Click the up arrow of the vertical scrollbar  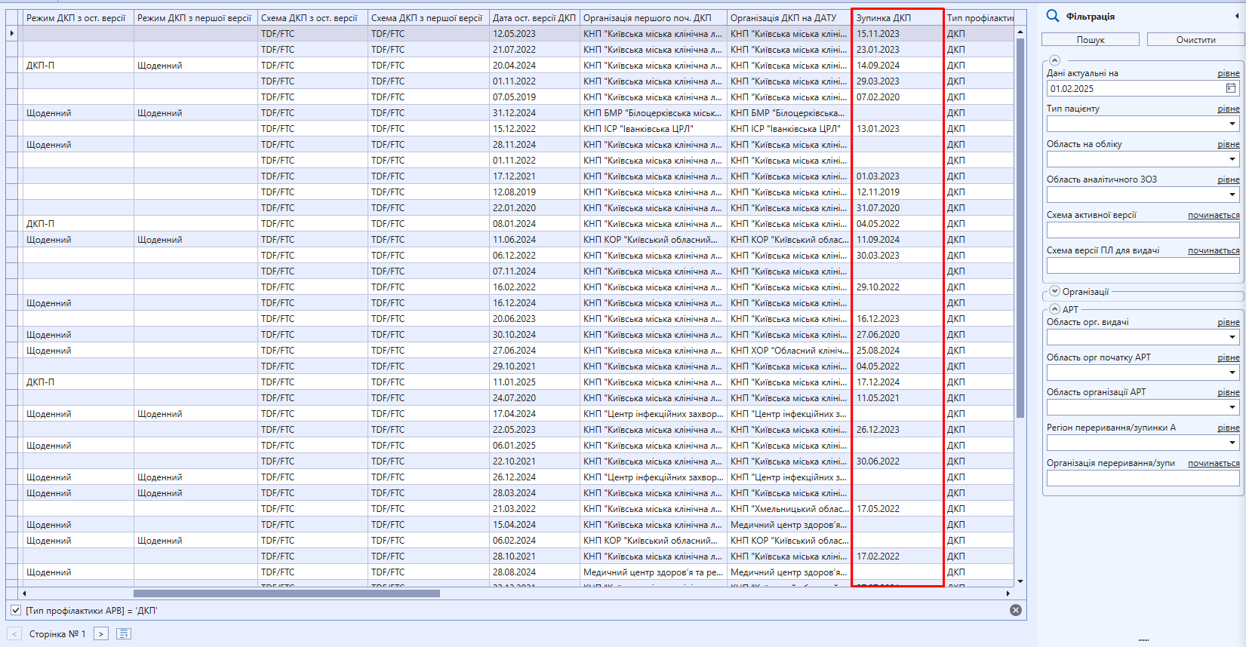tap(1020, 32)
